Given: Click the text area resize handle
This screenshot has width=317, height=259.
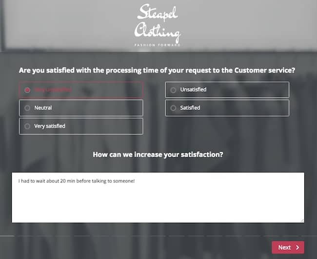Looking at the screenshot, I should (x=302, y=221).
